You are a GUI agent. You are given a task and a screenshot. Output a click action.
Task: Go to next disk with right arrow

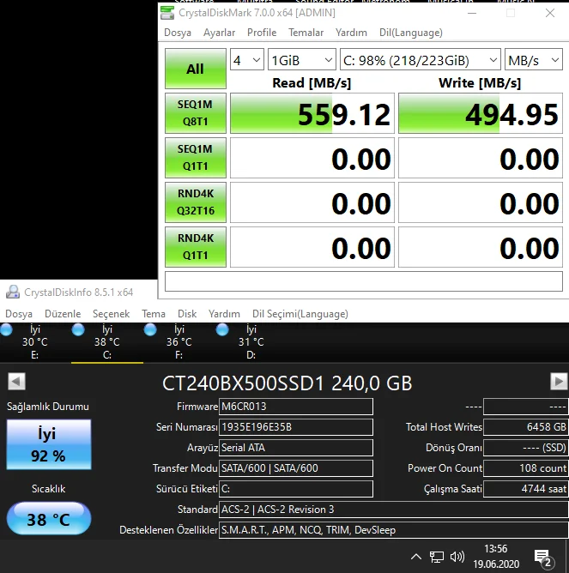click(559, 382)
